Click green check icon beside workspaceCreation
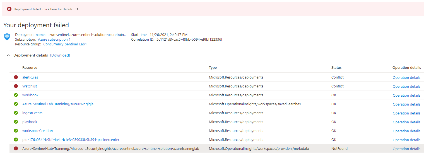Viewport: 424px width, 154px height. coord(16,131)
